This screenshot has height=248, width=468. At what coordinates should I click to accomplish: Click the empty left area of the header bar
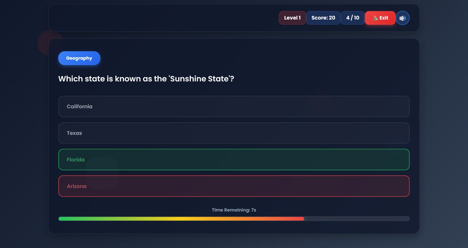151,18
